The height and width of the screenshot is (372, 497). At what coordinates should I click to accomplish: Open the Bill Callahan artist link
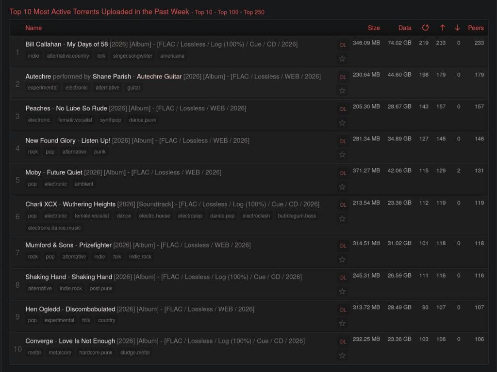pos(43,44)
